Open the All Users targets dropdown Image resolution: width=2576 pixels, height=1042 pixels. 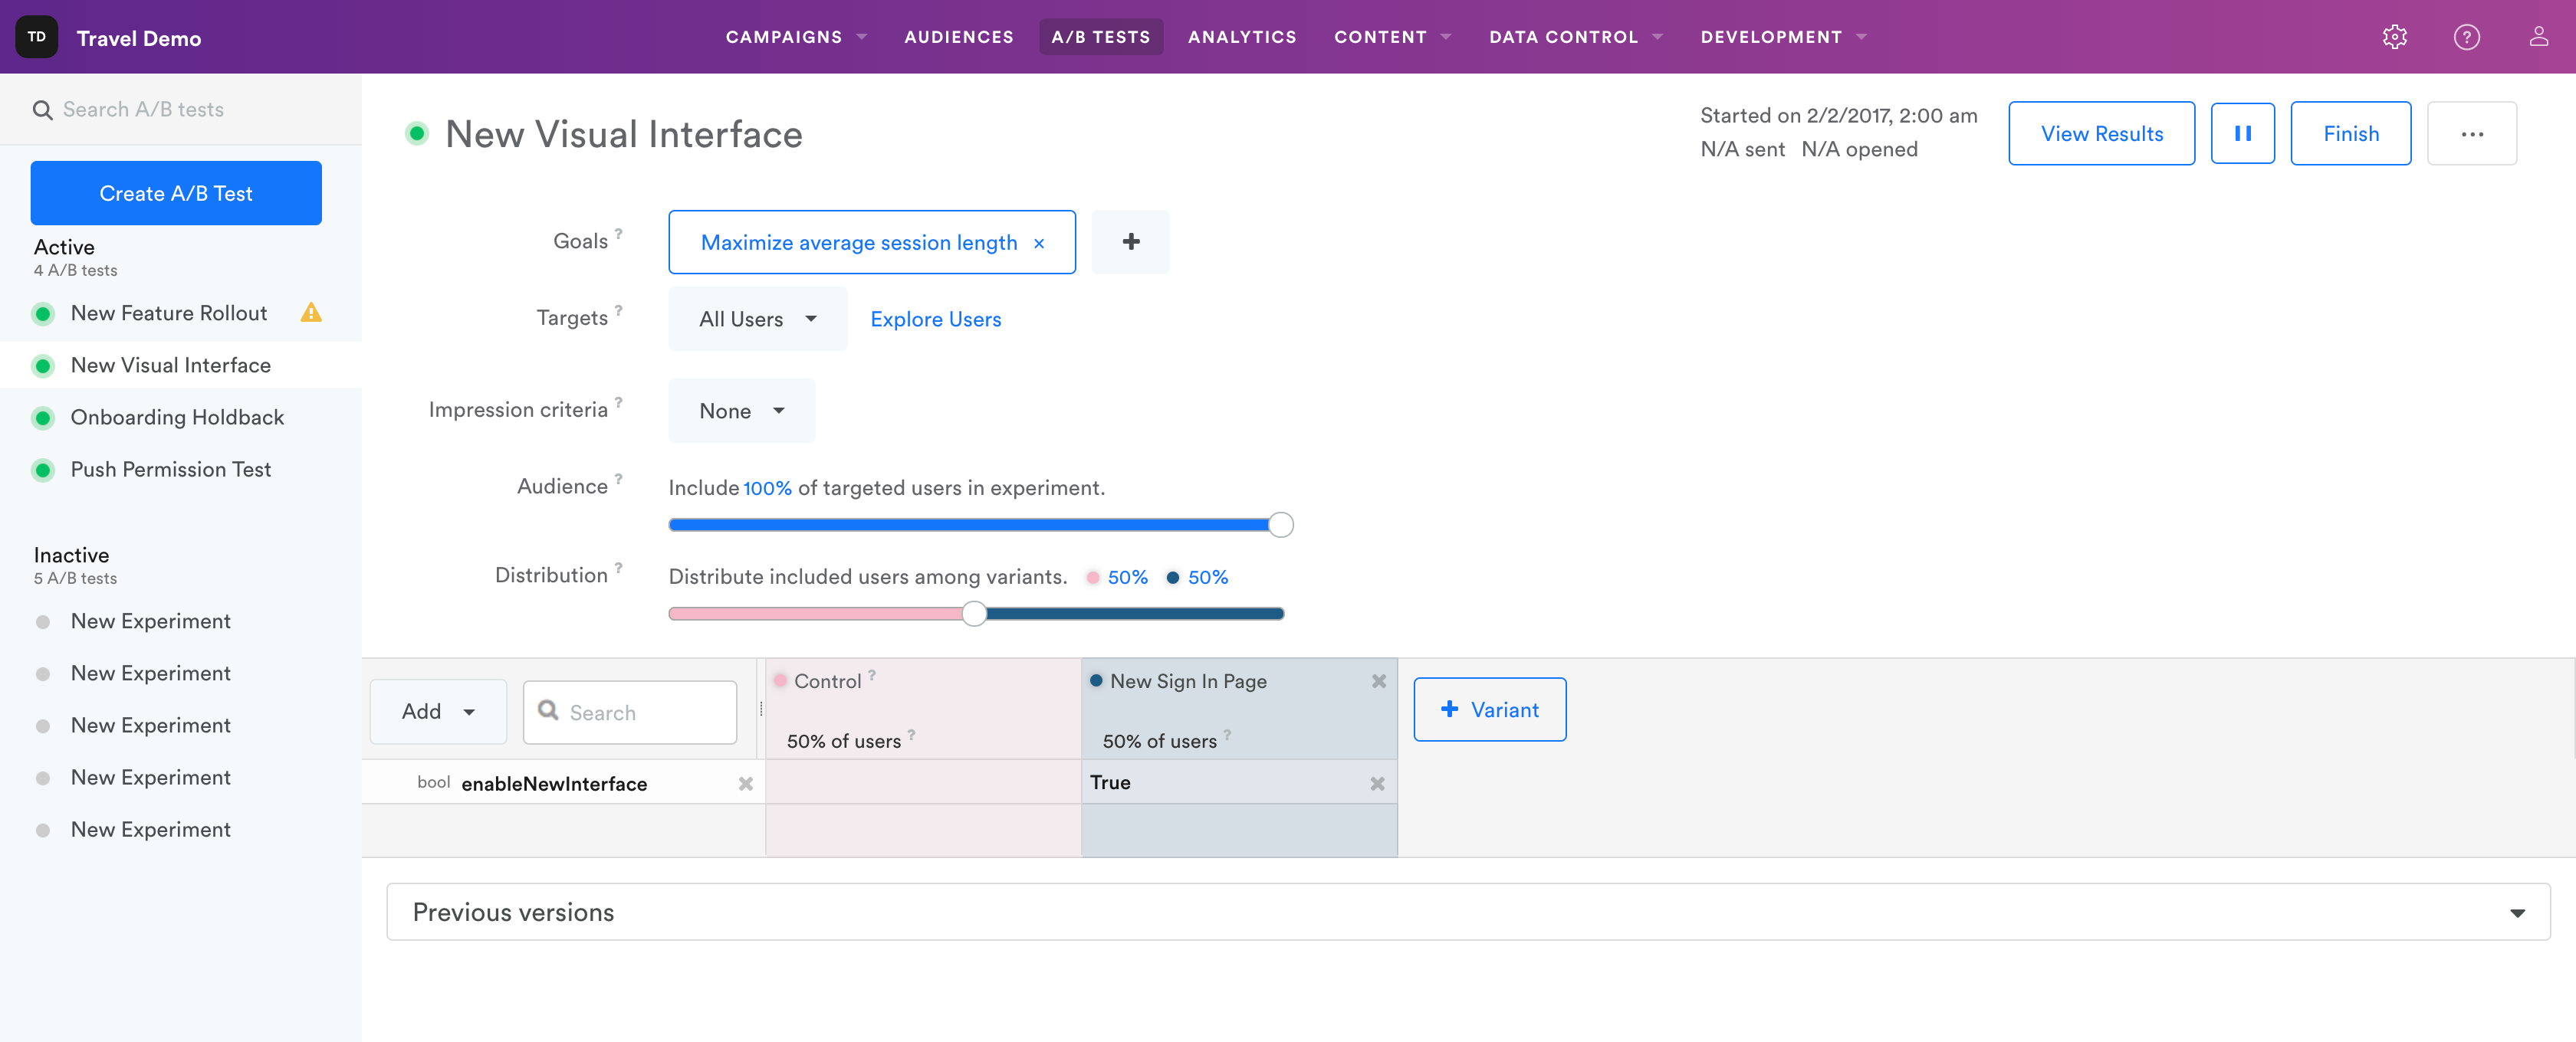pyautogui.click(x=757, y=319)
